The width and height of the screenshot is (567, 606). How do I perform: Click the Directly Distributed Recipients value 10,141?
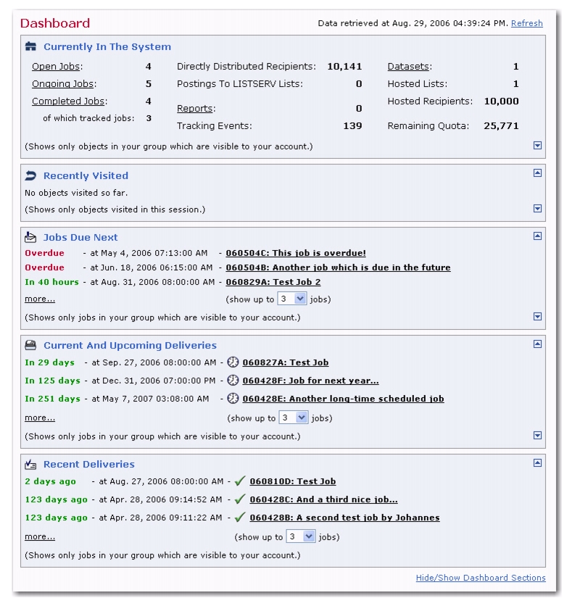(x=344, y=67)
